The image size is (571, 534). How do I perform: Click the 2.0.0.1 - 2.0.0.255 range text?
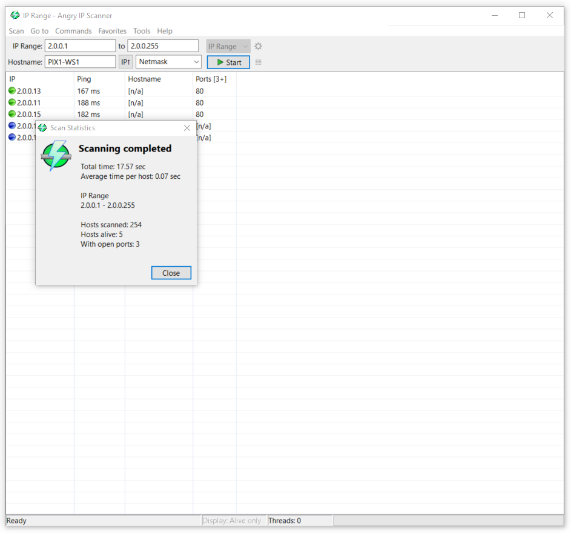pyautogui.click(x=108, y=205)
